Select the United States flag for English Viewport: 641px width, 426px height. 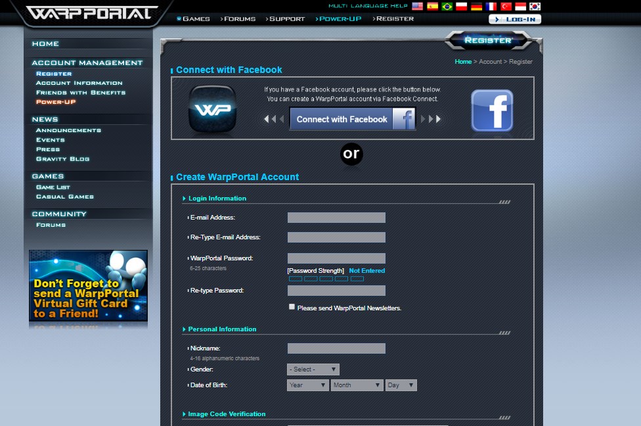click(418, 6)
